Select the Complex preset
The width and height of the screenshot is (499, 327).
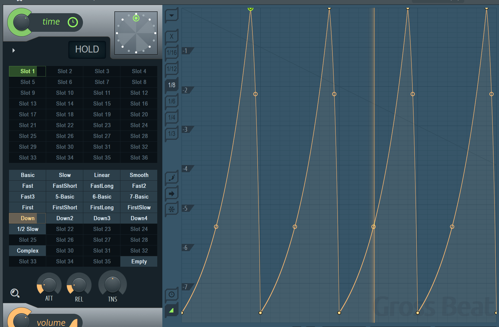[x=28, y=250]
